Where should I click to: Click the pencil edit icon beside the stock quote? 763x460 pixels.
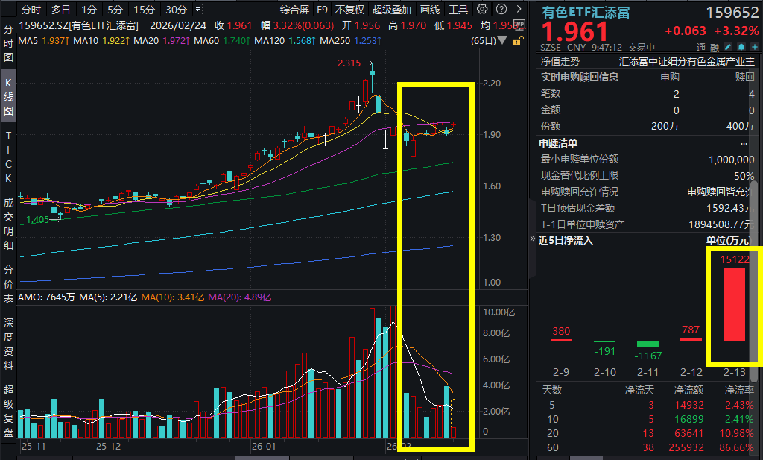click(728, 46)
